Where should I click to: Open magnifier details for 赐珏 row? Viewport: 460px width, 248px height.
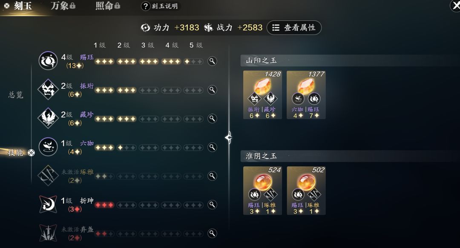pos(212,61)
